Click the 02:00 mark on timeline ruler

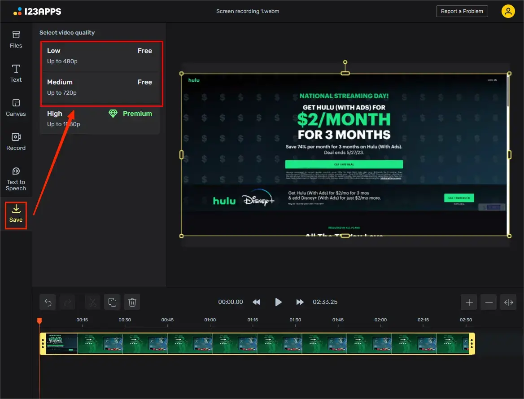coord(380,320)
